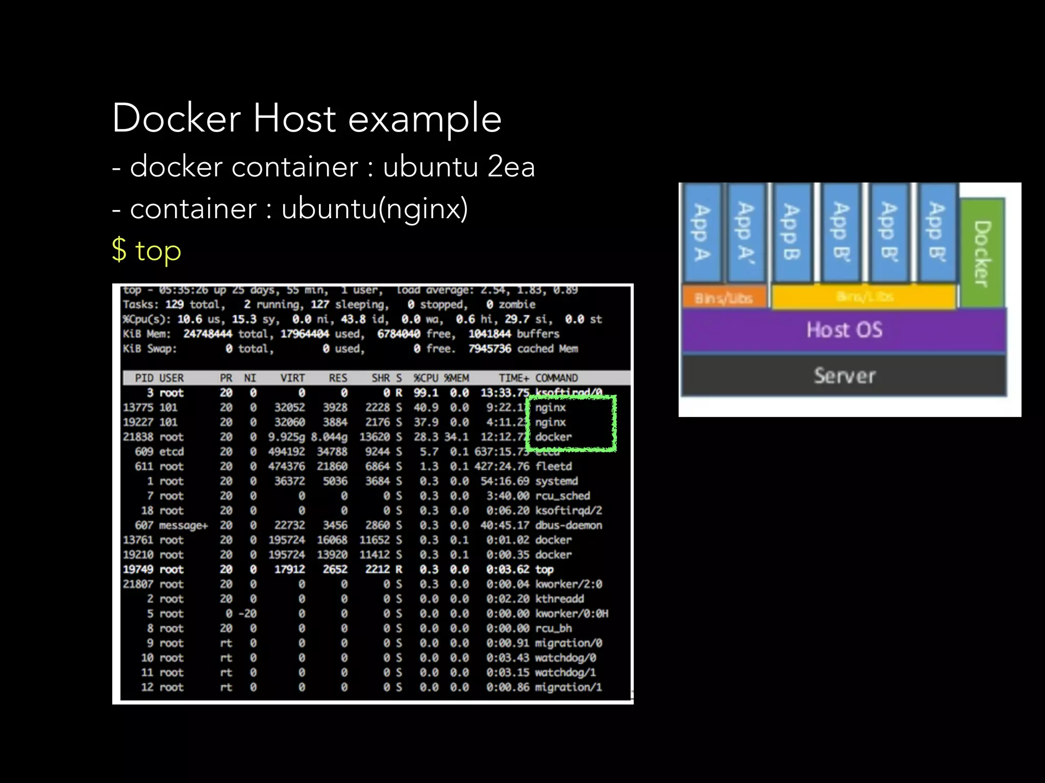Viewport: 1045px width, 783px height.
Task: Click the Docker Host example title
Action: 307,118
